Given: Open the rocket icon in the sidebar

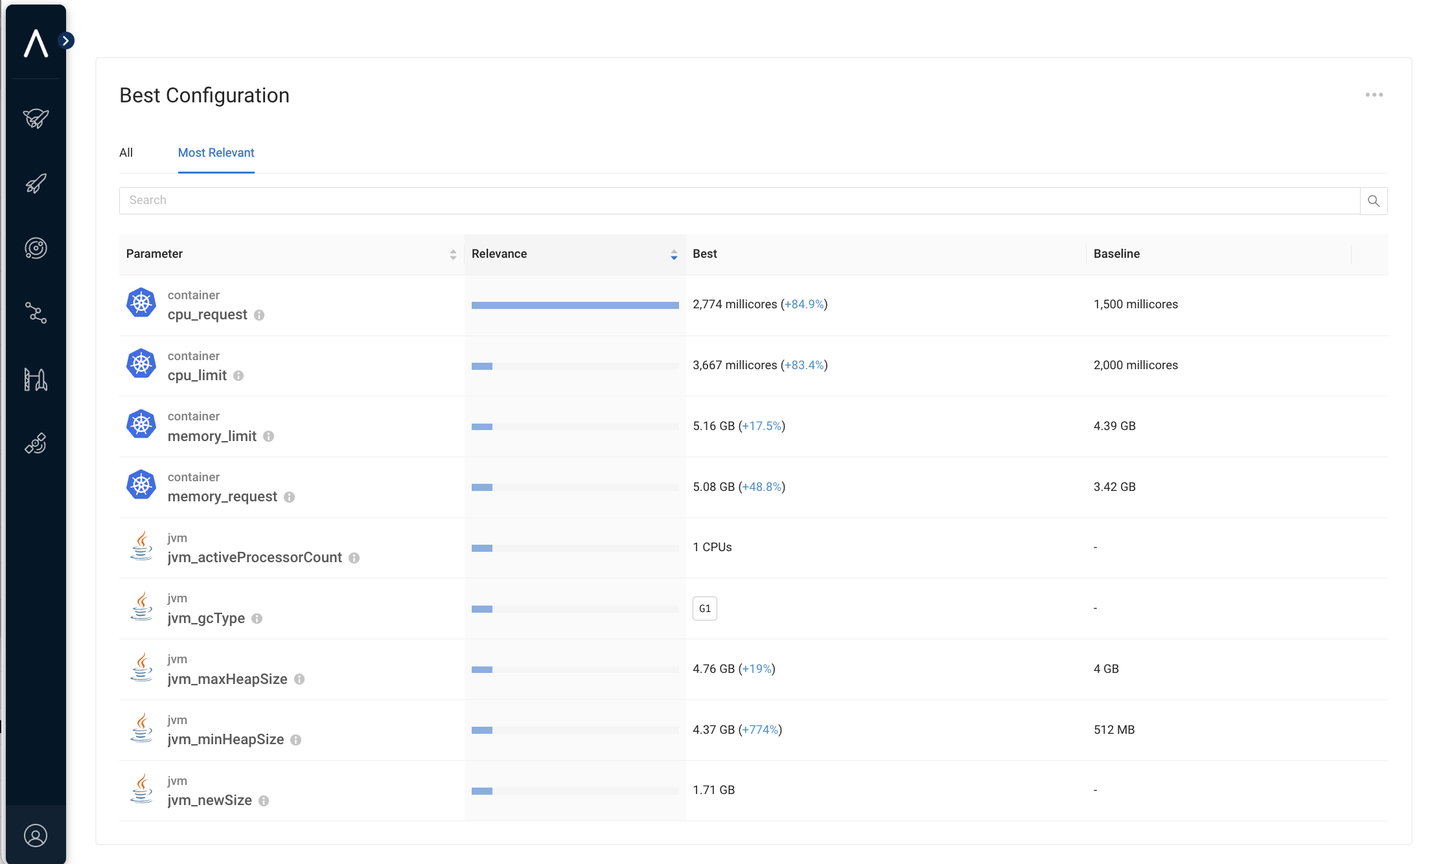Looking at the screenshot, I should pyautogui.click(x=36, y=183).
